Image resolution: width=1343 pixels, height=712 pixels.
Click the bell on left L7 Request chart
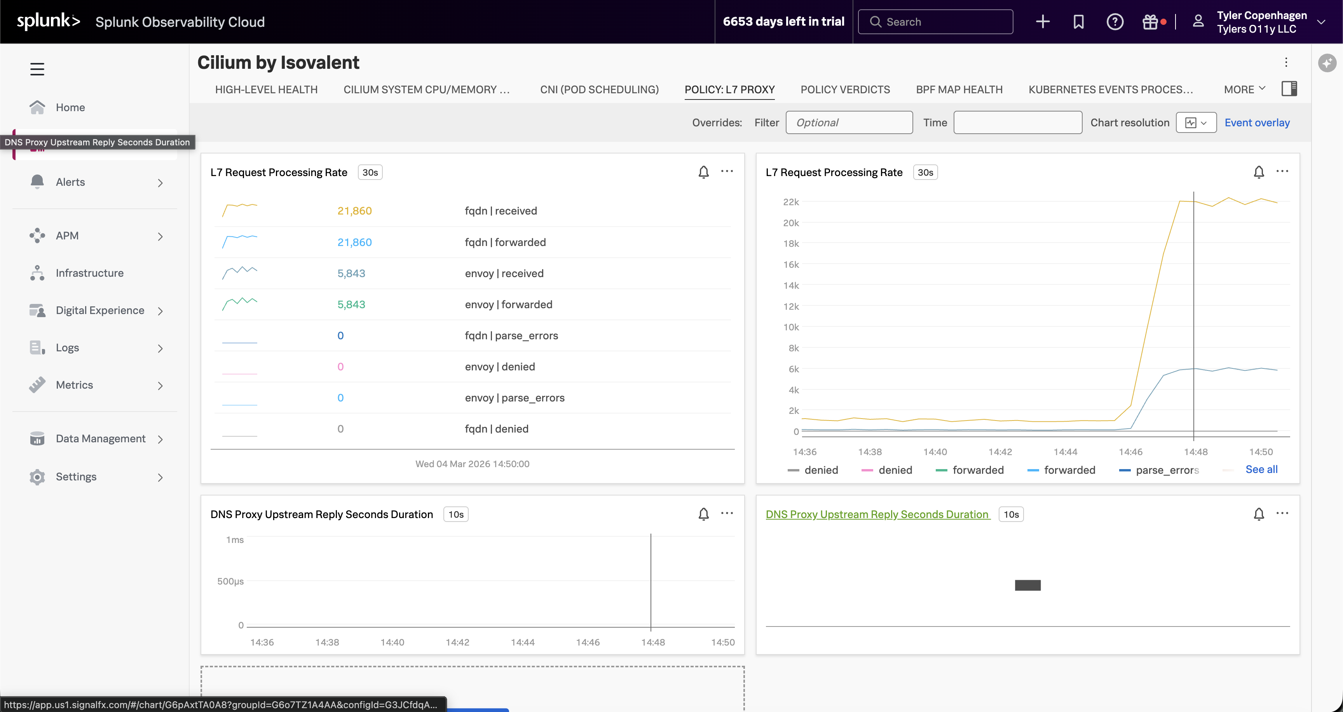coord(703,172)
